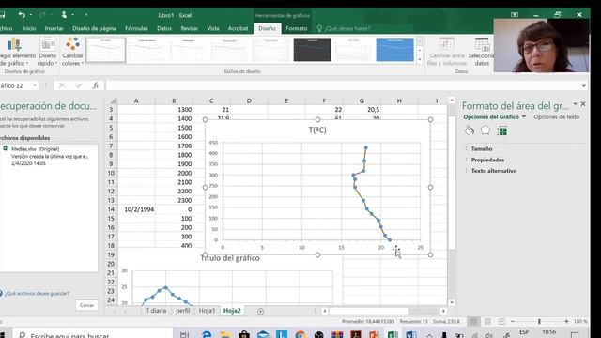Open the Fórmulas ribbon tab

[x=136, y=28]
